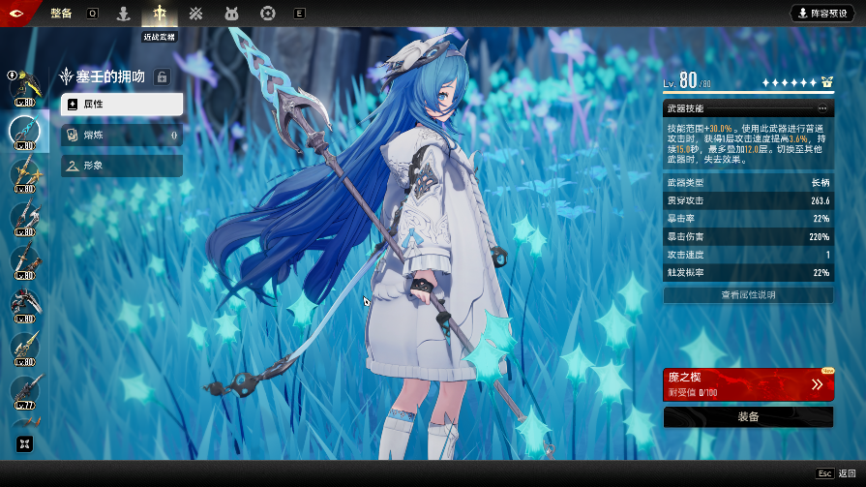The height and width of the screenshot is (487, 866).
Task: Click the level 80 experience progress bar
Action: (x=748, y=94)
